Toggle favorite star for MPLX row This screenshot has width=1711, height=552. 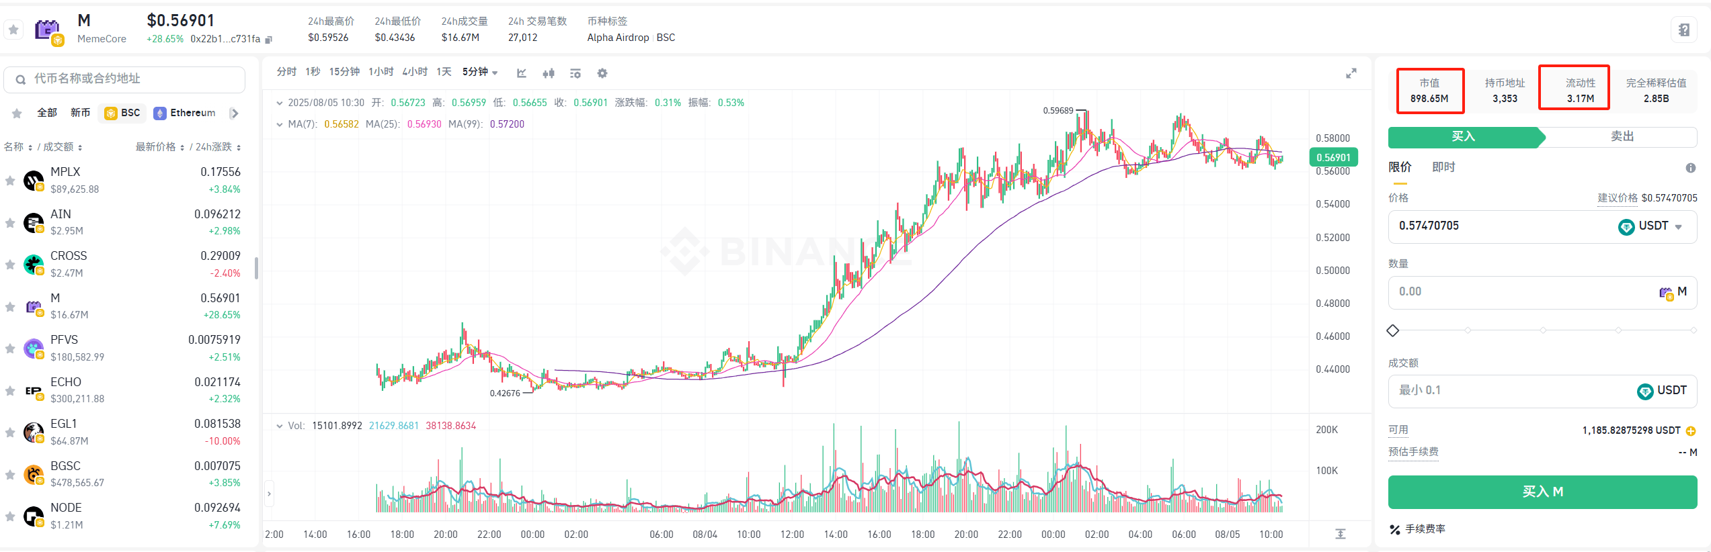point(10,181)
